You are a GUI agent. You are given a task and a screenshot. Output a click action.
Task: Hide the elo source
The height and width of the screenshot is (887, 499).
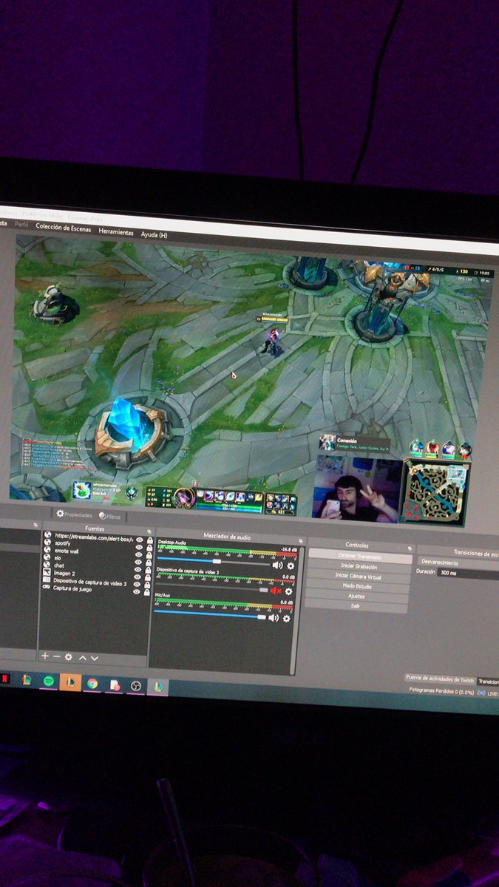click(x=138, y=563)
